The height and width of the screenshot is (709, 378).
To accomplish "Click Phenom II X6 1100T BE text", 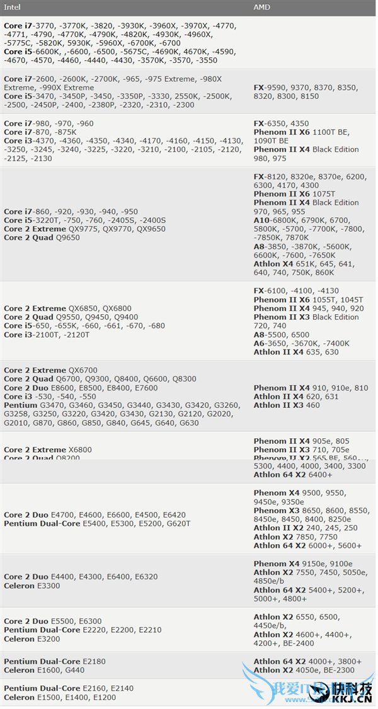I will tap(301, 132).
